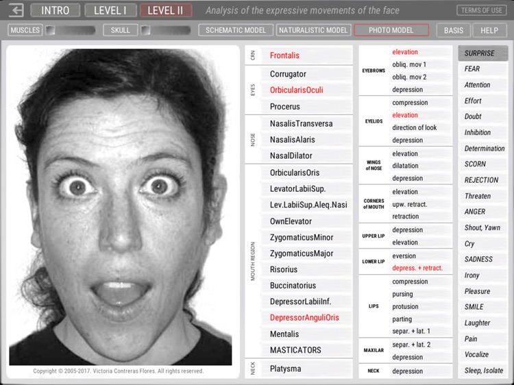Adjust the MUSCLES opacity slider
This screenshot has width=514, height=385.
click(x=70, y=30)
